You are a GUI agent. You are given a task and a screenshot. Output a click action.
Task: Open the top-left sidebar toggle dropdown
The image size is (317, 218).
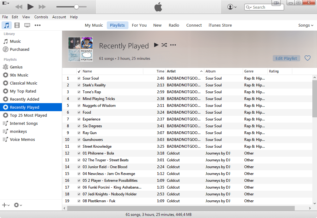click(x=6, y=3)
